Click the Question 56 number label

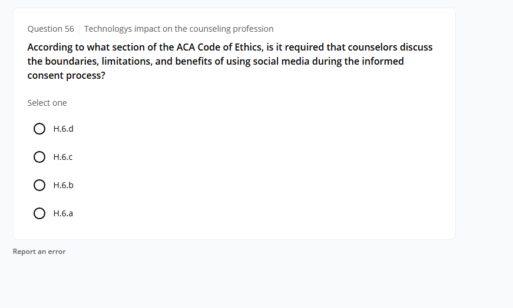(51, 29)
